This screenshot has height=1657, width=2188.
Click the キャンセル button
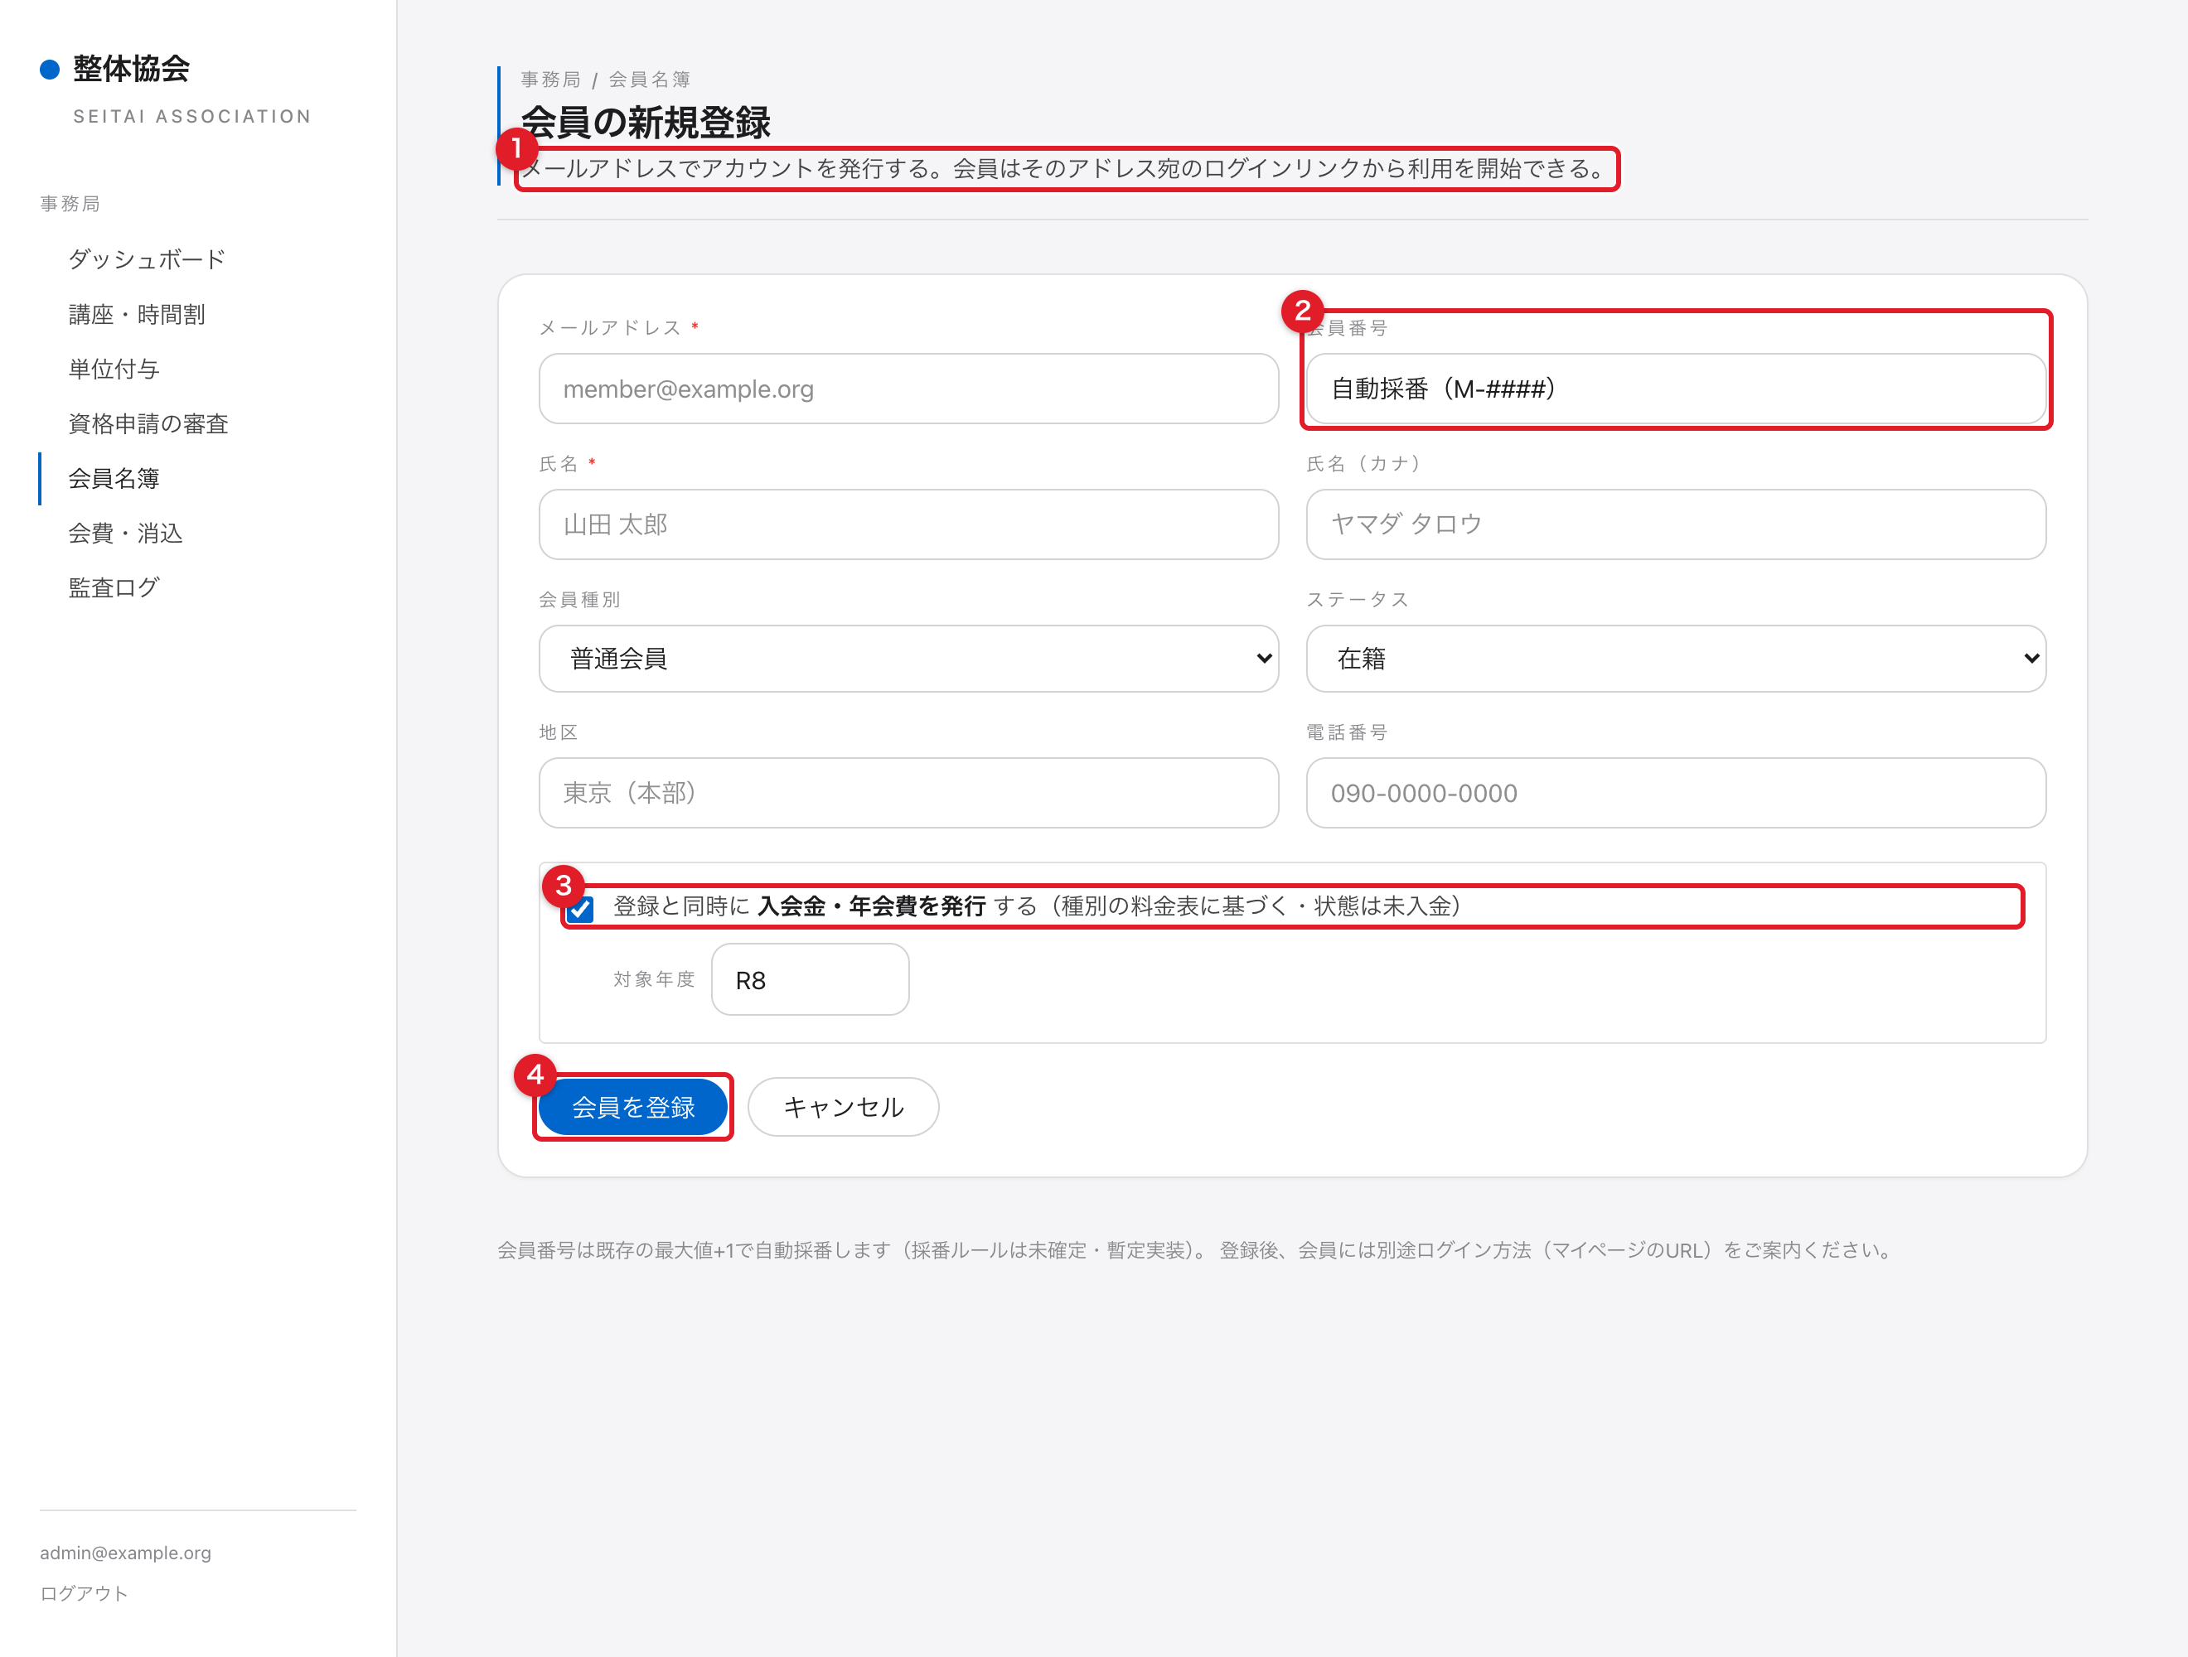843,1108
